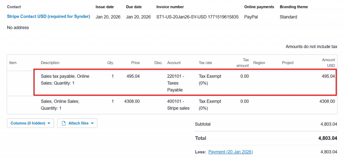Select the Sales tax payable description cell
Viewport: 345px width, 157px height.
tap(65, 80)
